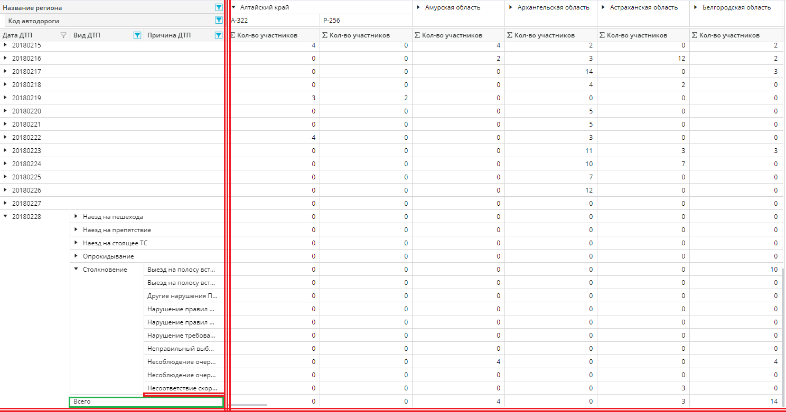
Task: Expand the Опрокидывание row
Action: (77, 256)
